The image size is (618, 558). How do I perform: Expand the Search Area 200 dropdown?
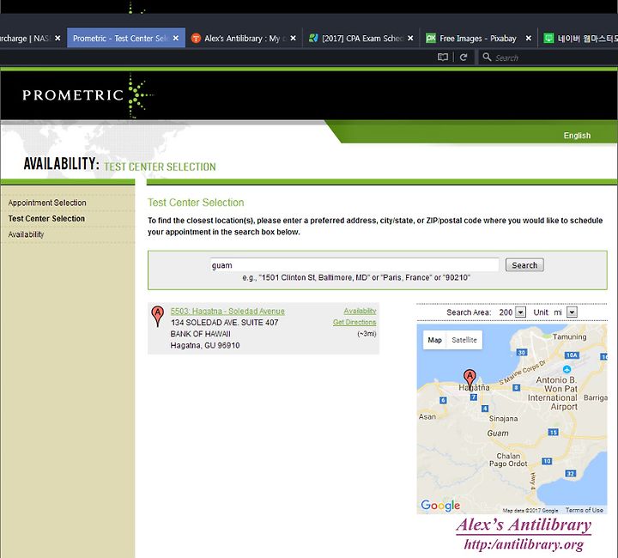pyautogui.click(x=520, y=312)
